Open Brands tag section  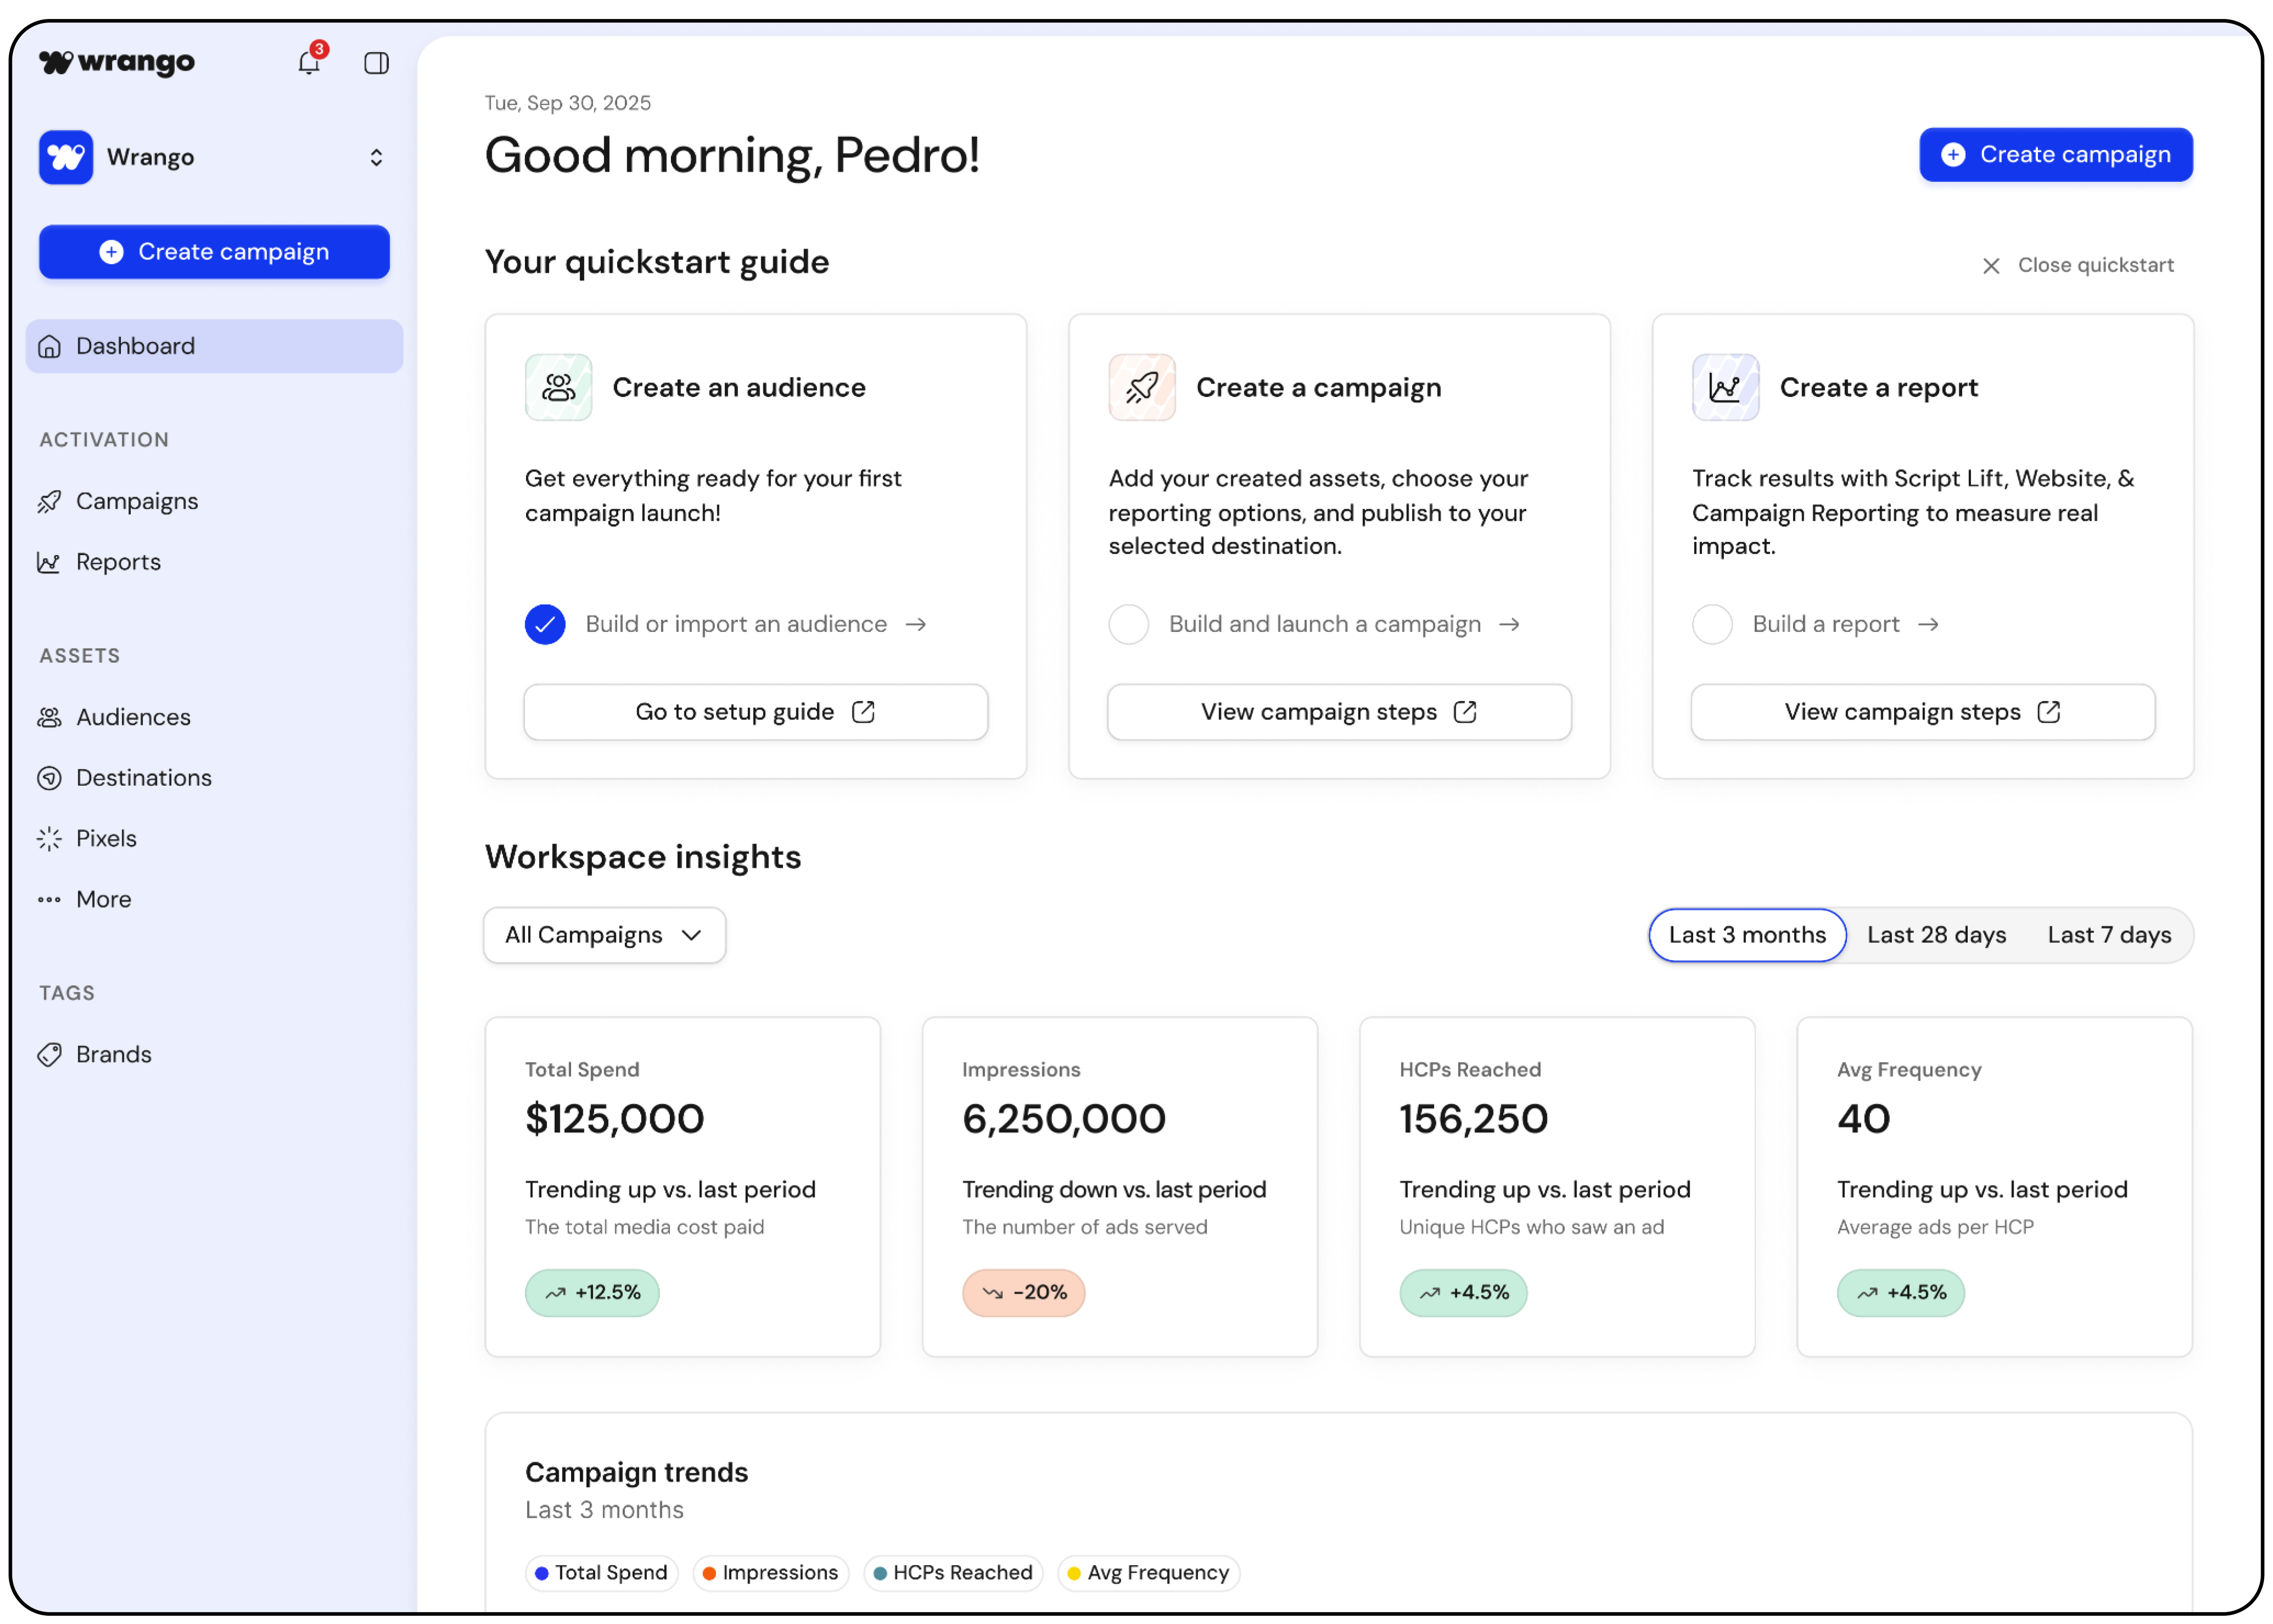tap(113, 1054)
